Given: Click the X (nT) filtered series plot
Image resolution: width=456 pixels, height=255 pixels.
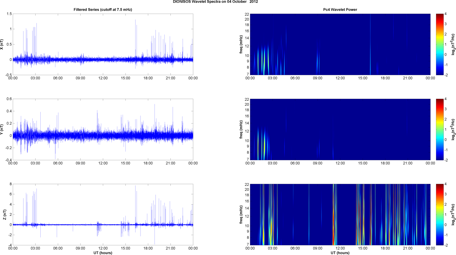Looking at the screenshot, I should 103,44.
